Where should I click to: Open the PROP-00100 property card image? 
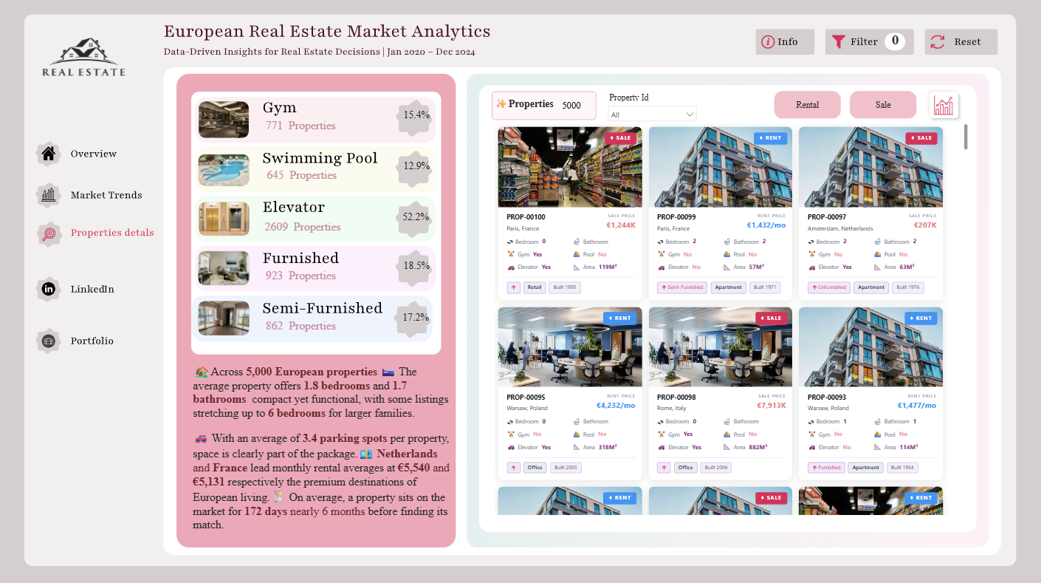pos(570,167)
